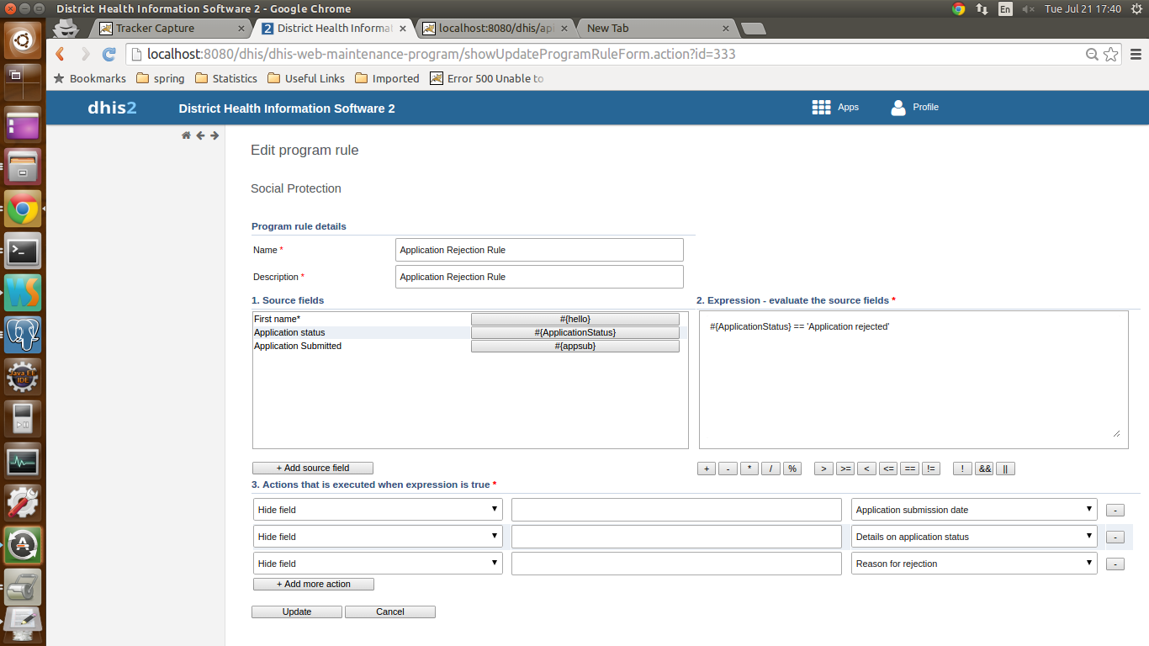Viewport: 1149px width, 646px height.
Task: Open the Profile menu
Action: (x=914, y=108)
